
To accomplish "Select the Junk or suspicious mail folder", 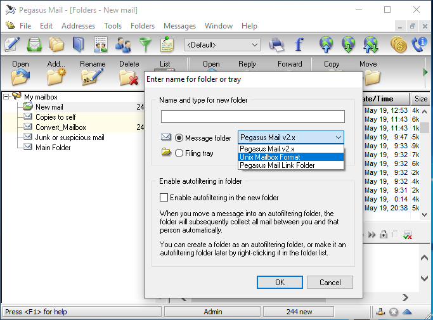I will 70,138.
